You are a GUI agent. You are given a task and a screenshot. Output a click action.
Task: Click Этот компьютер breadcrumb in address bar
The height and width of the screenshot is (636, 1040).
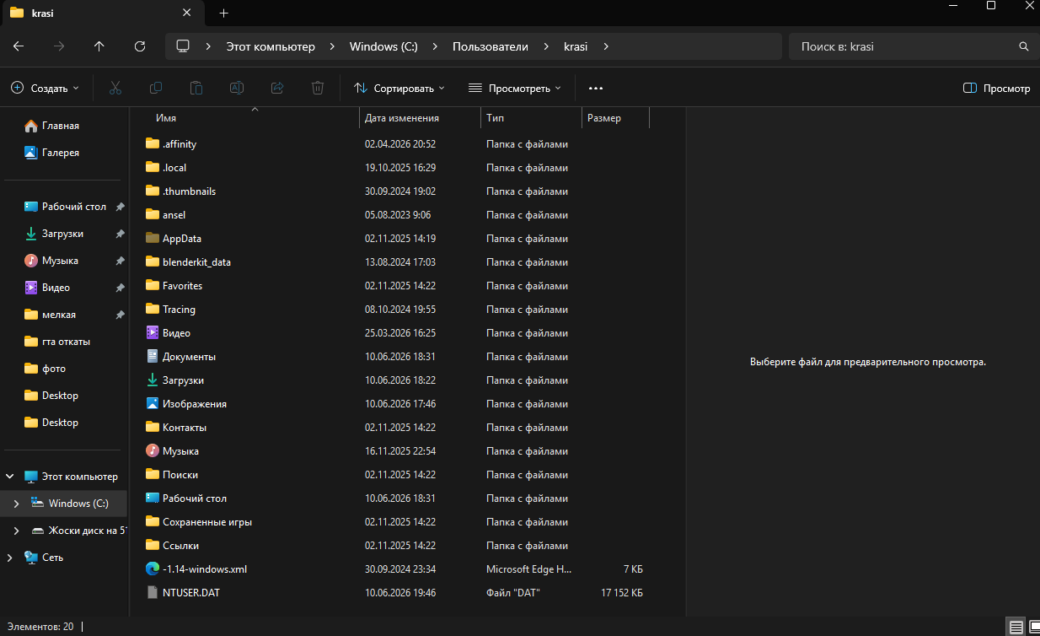pos(271,46)
